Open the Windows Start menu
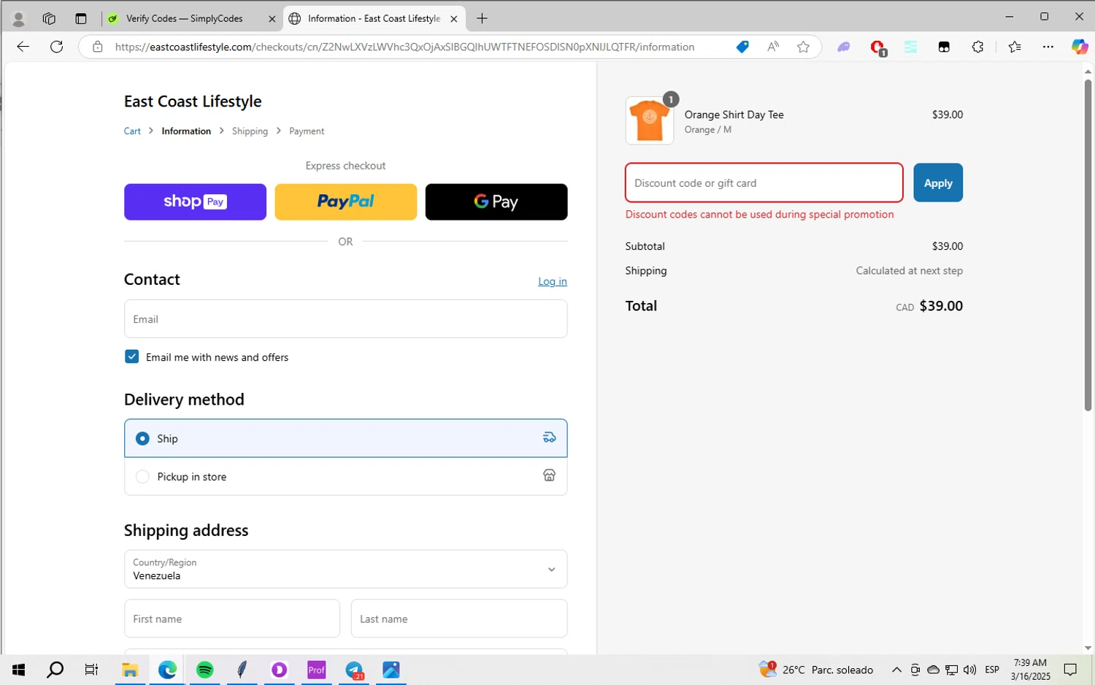 [x=18, y=670]
